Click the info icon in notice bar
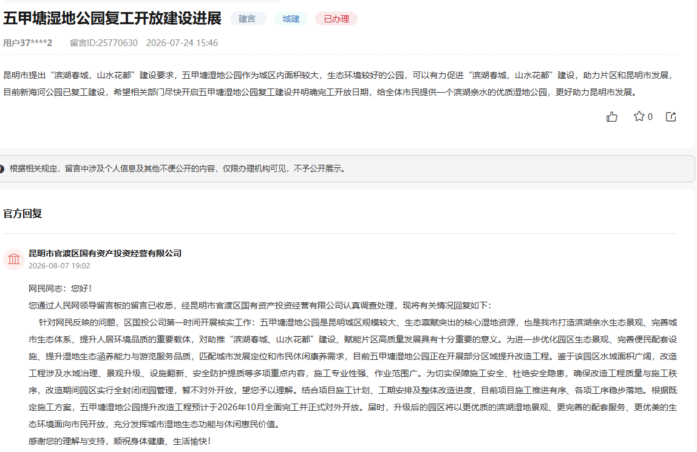 point(2,169)
